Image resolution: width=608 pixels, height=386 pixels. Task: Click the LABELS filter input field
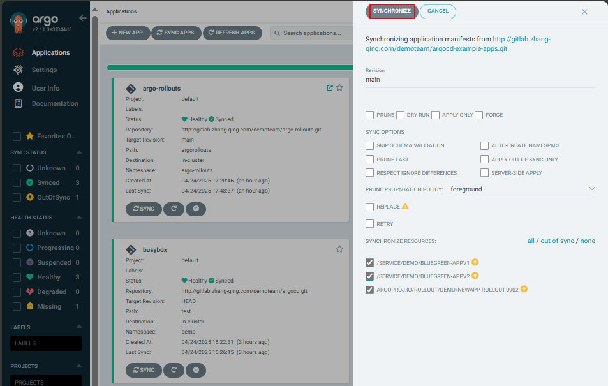click(46, 343)
